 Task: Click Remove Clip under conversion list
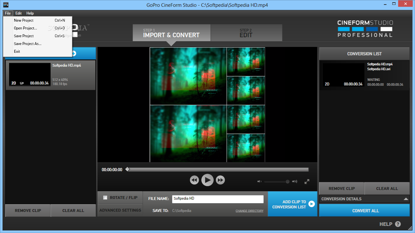pos(342,188)
